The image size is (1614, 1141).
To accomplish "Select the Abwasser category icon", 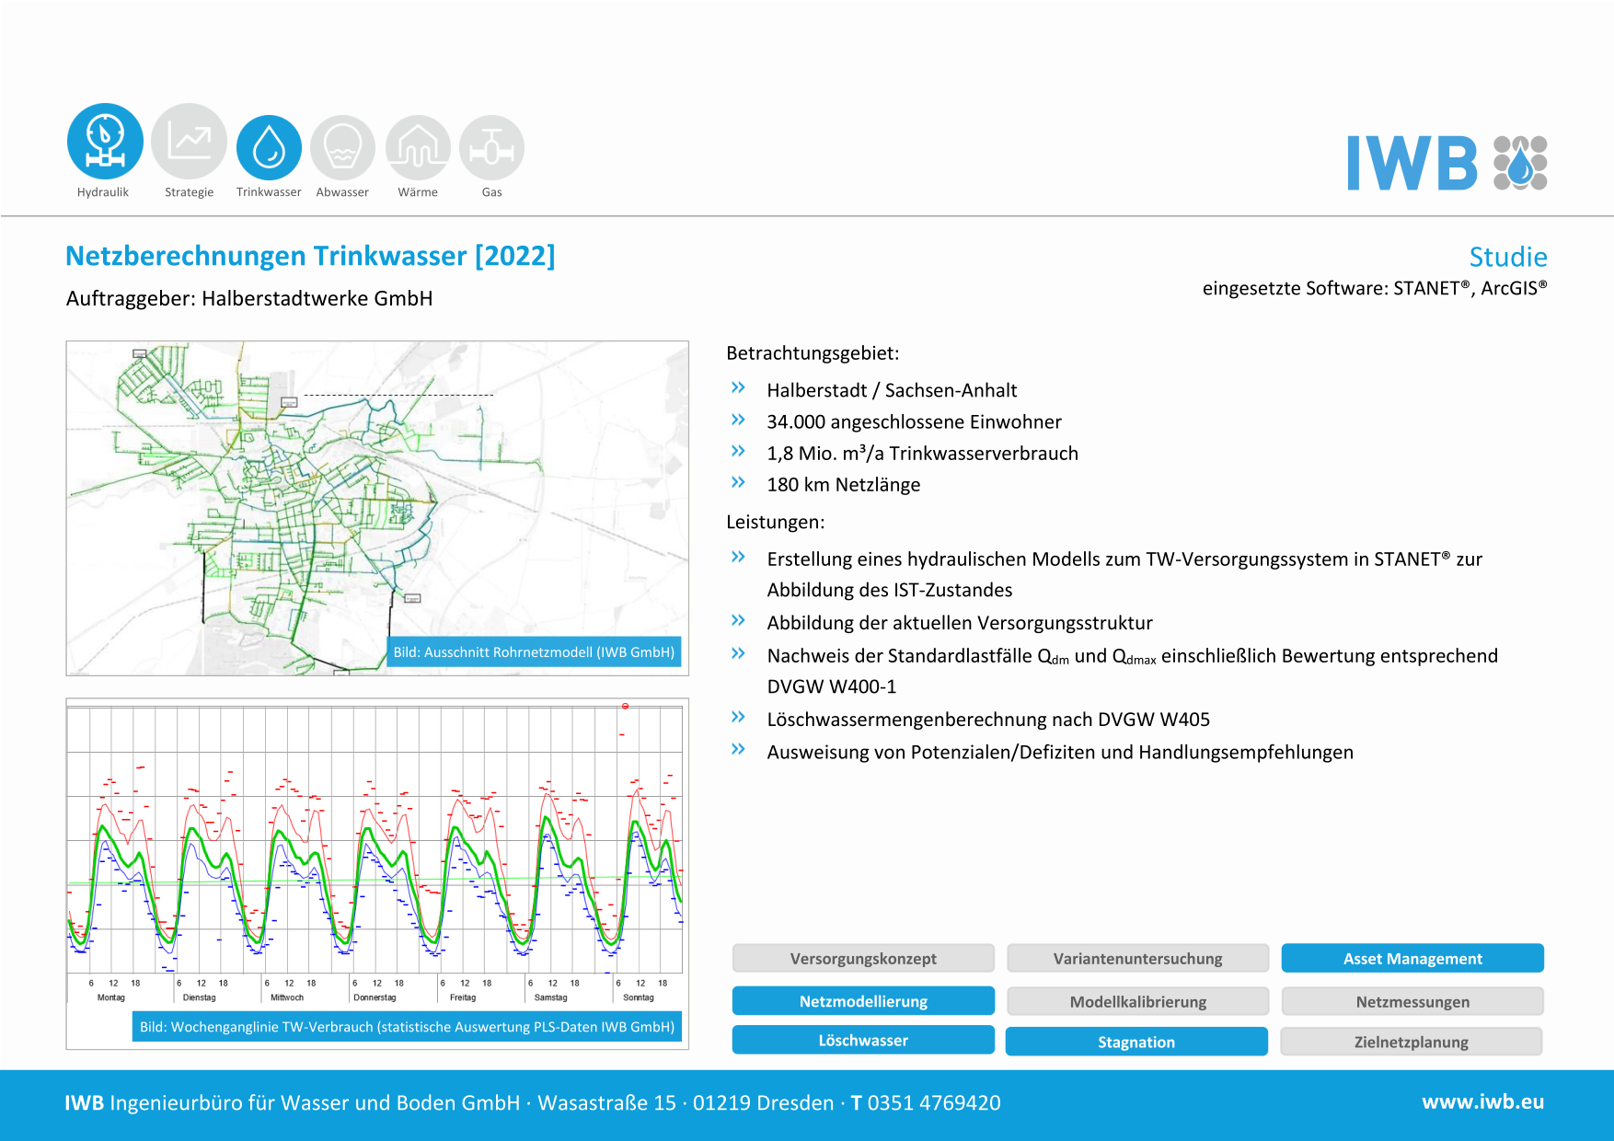I will [342, 147].
